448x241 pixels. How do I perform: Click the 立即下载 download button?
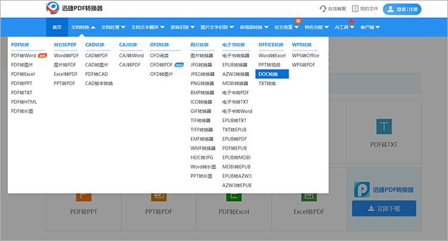coord(384,208)
